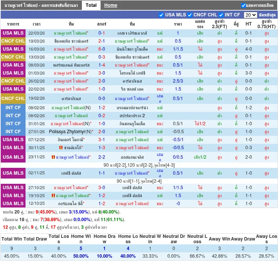Viewport: 278px width, 263px height.
Task: Click the INT CF badge for 31/01/26
Action: [x=13, y=124]
